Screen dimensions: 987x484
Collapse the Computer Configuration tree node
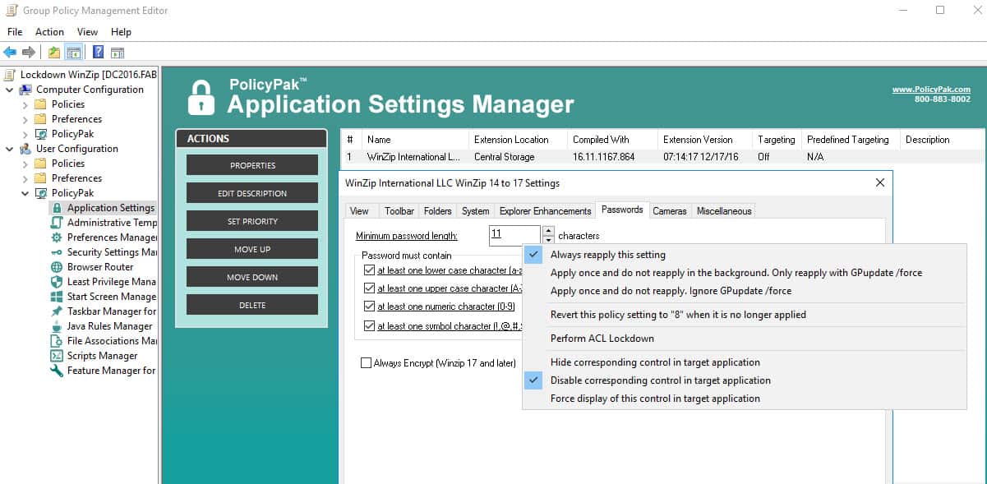click(x=9, y=90)
